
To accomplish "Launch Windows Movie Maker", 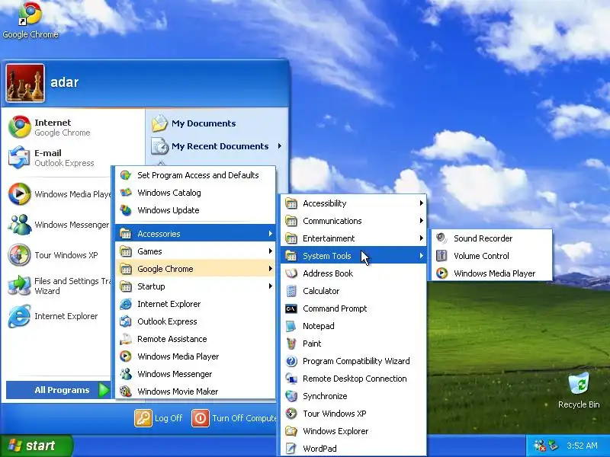I will click(x=196, y=391).
